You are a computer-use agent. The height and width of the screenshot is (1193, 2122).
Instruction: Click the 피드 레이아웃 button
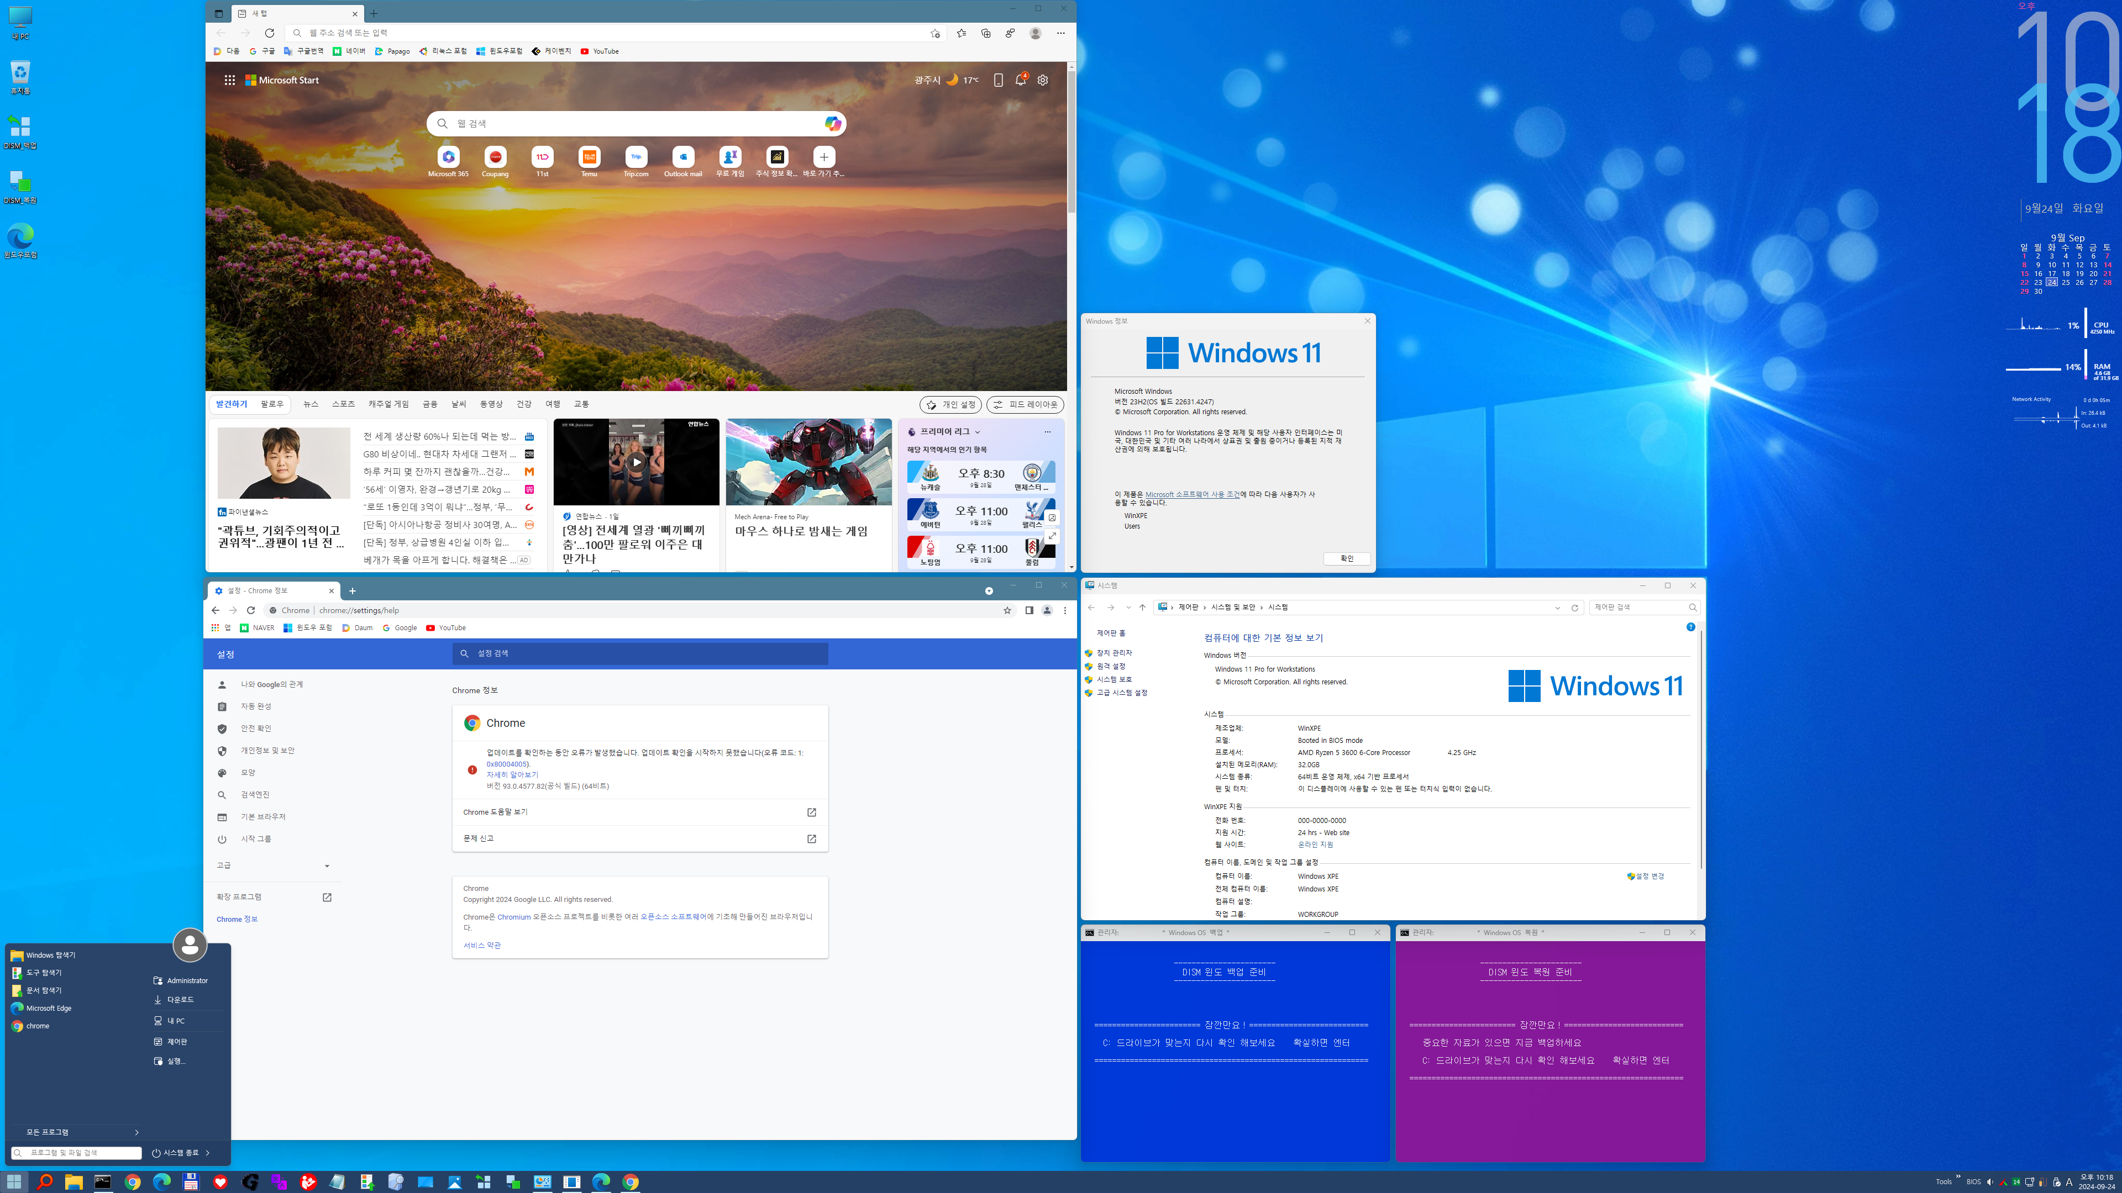pos(1025,404)
